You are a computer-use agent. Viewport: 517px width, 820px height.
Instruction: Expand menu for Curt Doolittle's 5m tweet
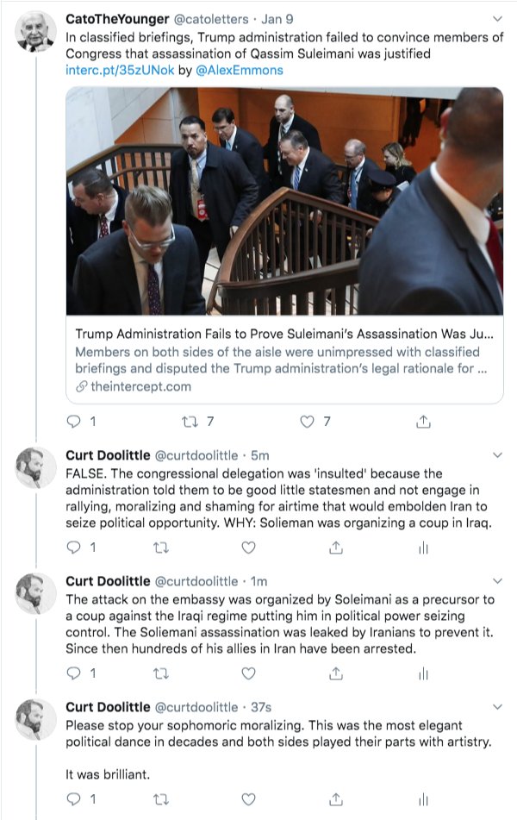pos(496,454)
